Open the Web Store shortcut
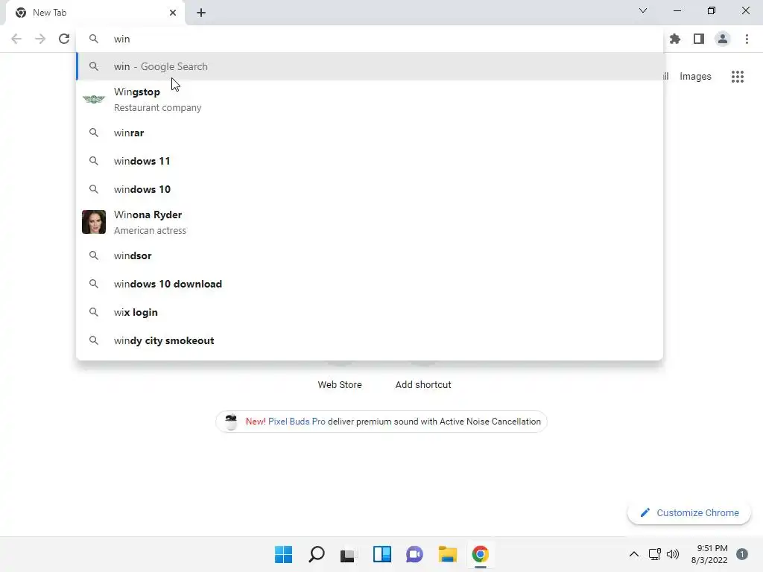Viewport: 763px width, 572px height. (340, 385)
